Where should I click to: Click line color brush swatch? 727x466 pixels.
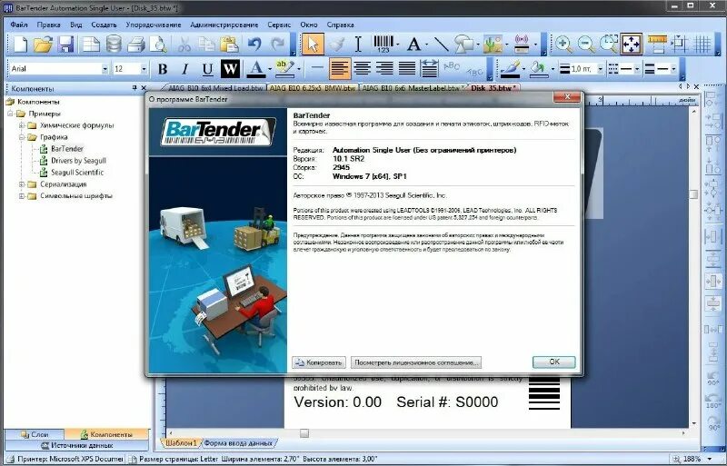[x=511, y=69]
